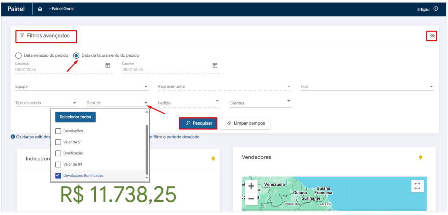The width and height of the screenshot is (448, 215).
Task: Open the Filial dropdown
Action: pos(431,87)
